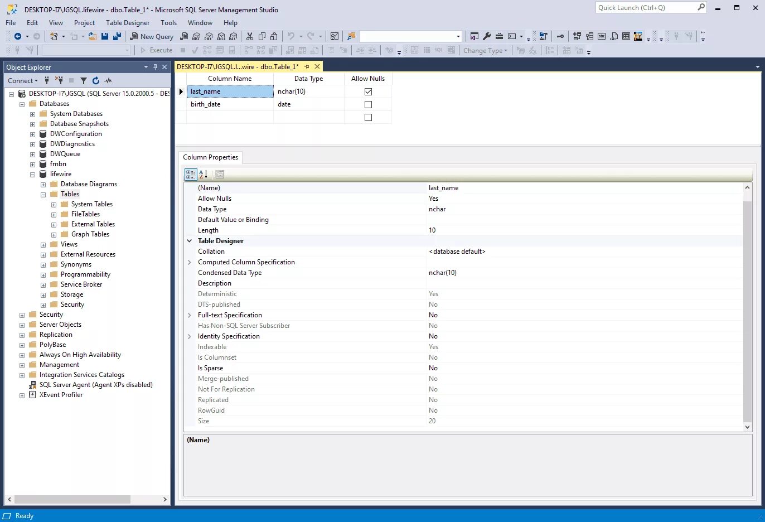Open the File menu
The height and width of the screenshot is (522, 765).
11,23
